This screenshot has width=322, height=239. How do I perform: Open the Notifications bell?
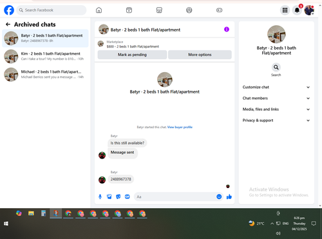297,10
